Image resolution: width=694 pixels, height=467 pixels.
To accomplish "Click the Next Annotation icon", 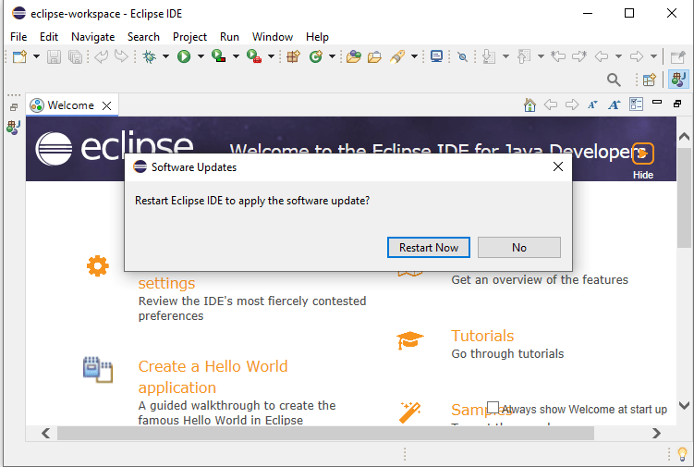I will 489,56.
